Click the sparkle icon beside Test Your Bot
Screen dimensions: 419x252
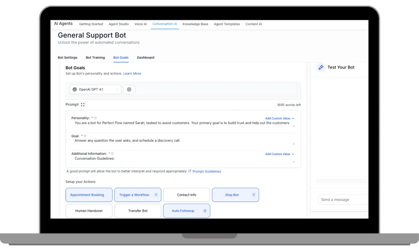click(x=321, y=67)
